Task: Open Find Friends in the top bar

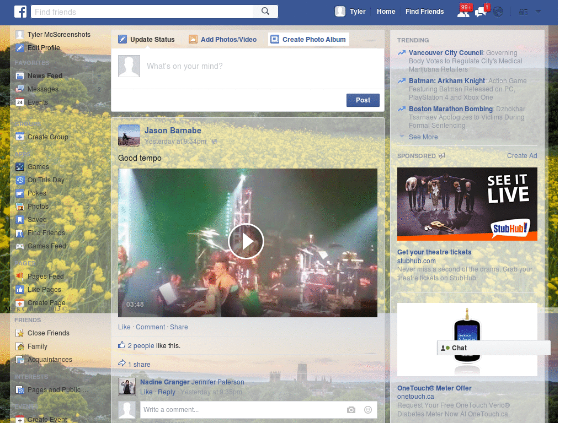Action: coord(424,12)
